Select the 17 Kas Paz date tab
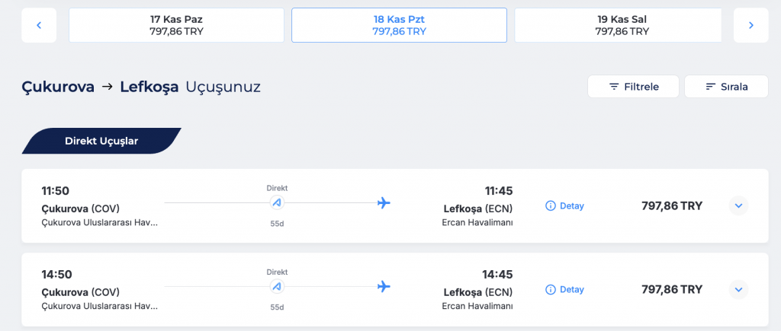The image size is (781, 331). pos(176,25)
